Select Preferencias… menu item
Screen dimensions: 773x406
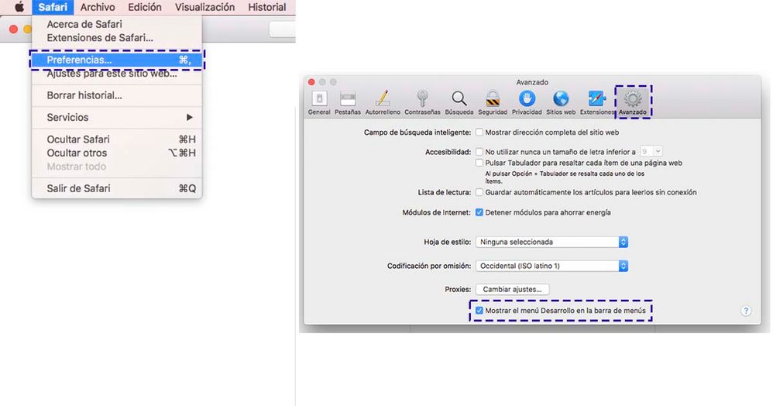pyautogui.click(x=117, y=60)
